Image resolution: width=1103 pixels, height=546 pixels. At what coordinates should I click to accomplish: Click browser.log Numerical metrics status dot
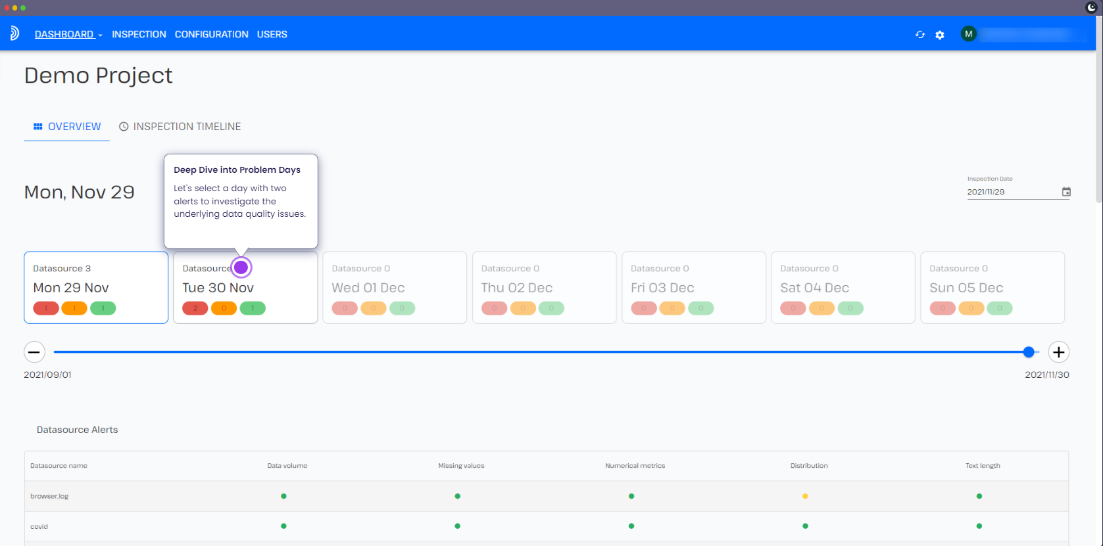pyautogui.click(x=631, y=496)
